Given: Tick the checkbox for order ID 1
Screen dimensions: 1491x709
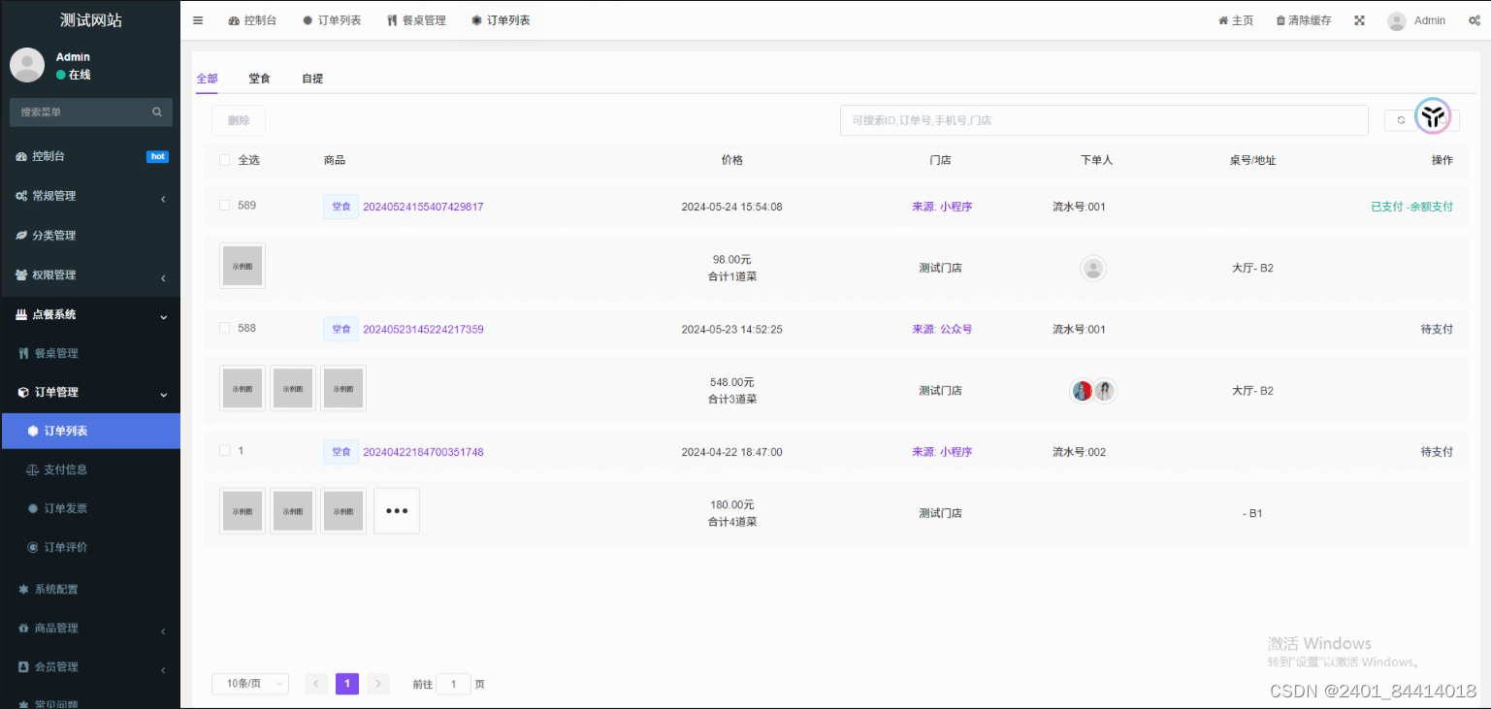Looking at the screenshot, I should click(225, 451).
